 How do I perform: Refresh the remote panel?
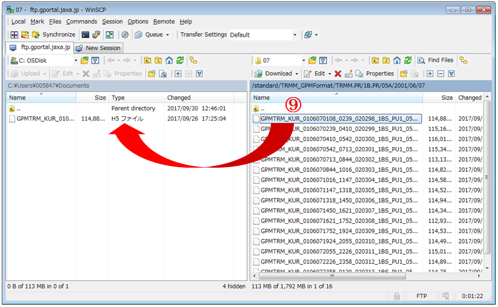coord(408,60)
